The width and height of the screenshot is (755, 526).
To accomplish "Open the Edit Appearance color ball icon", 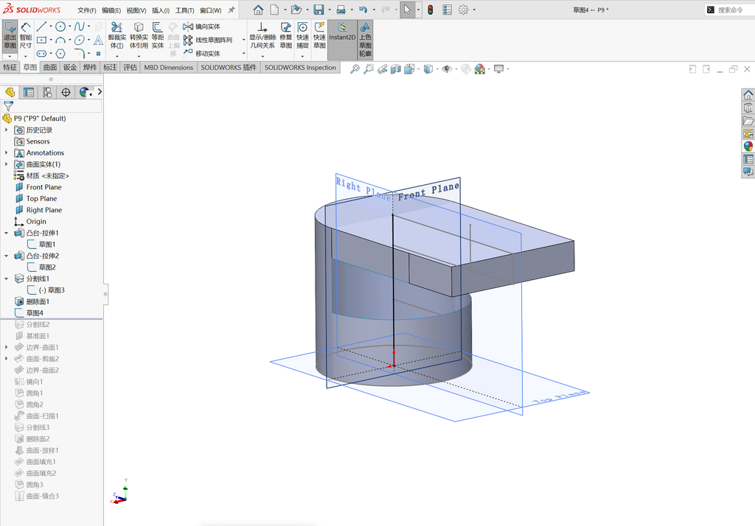I will [479, 69].
